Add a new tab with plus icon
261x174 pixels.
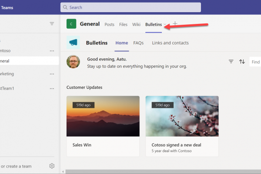tap(175, 24)
